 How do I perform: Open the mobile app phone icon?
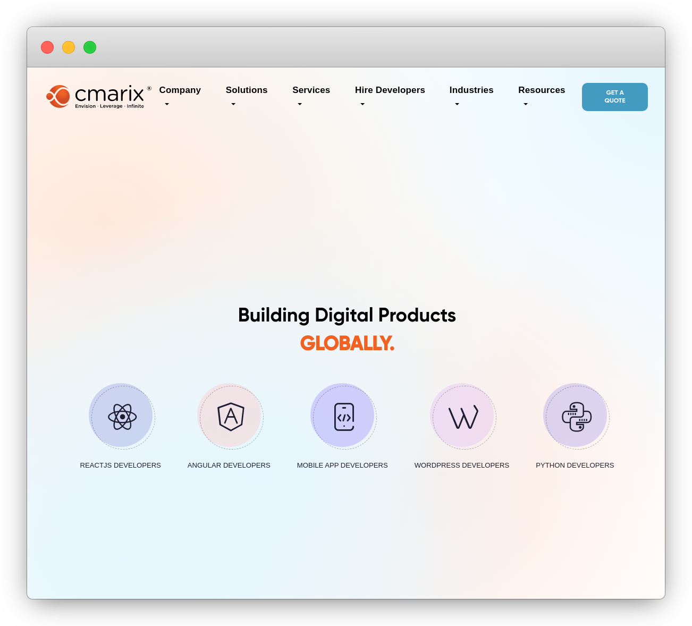click(x=344, y=417)
